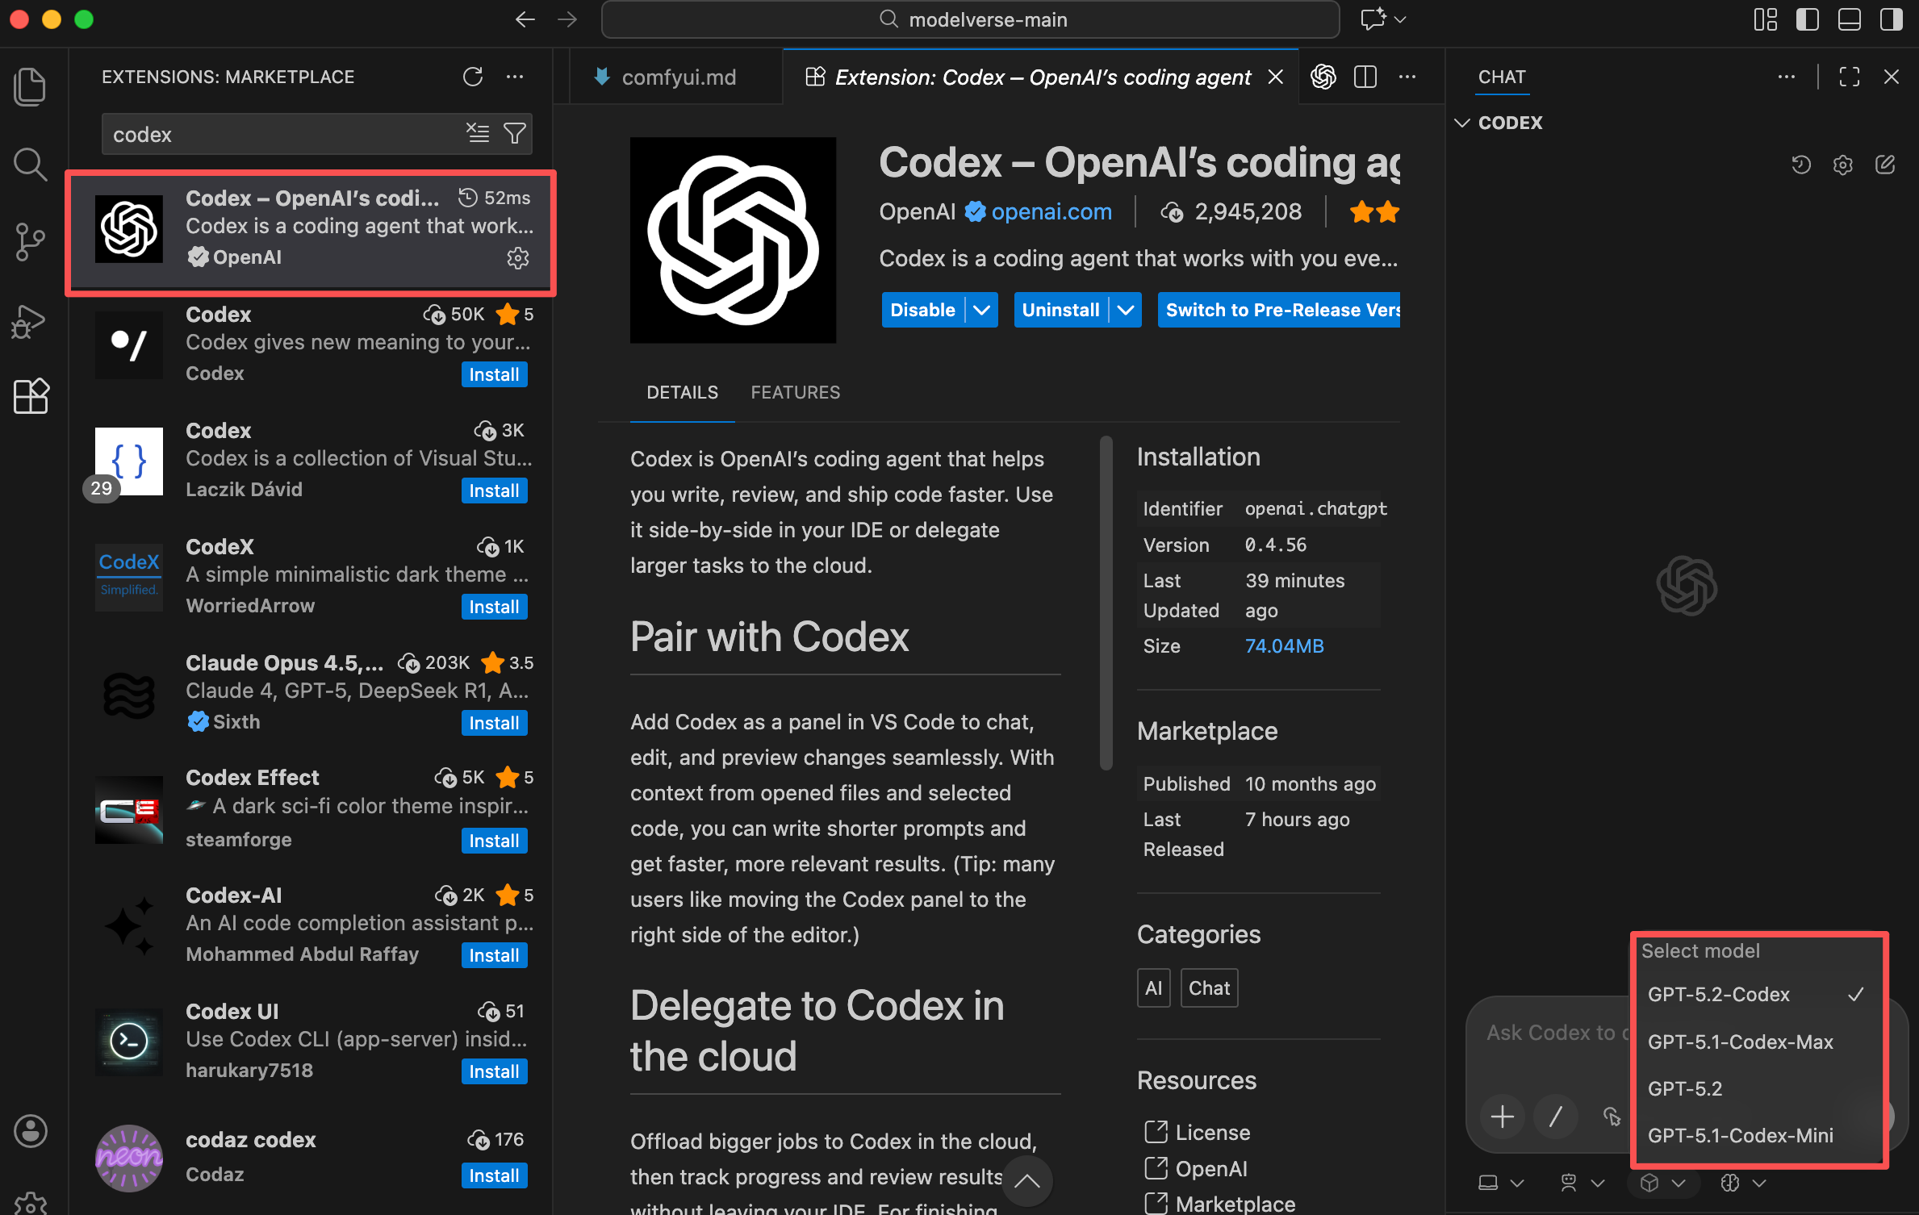The height and width of the screenshot is (1215, 1919).
Task: Open the Explorer files view
Action: click(30, 86)
